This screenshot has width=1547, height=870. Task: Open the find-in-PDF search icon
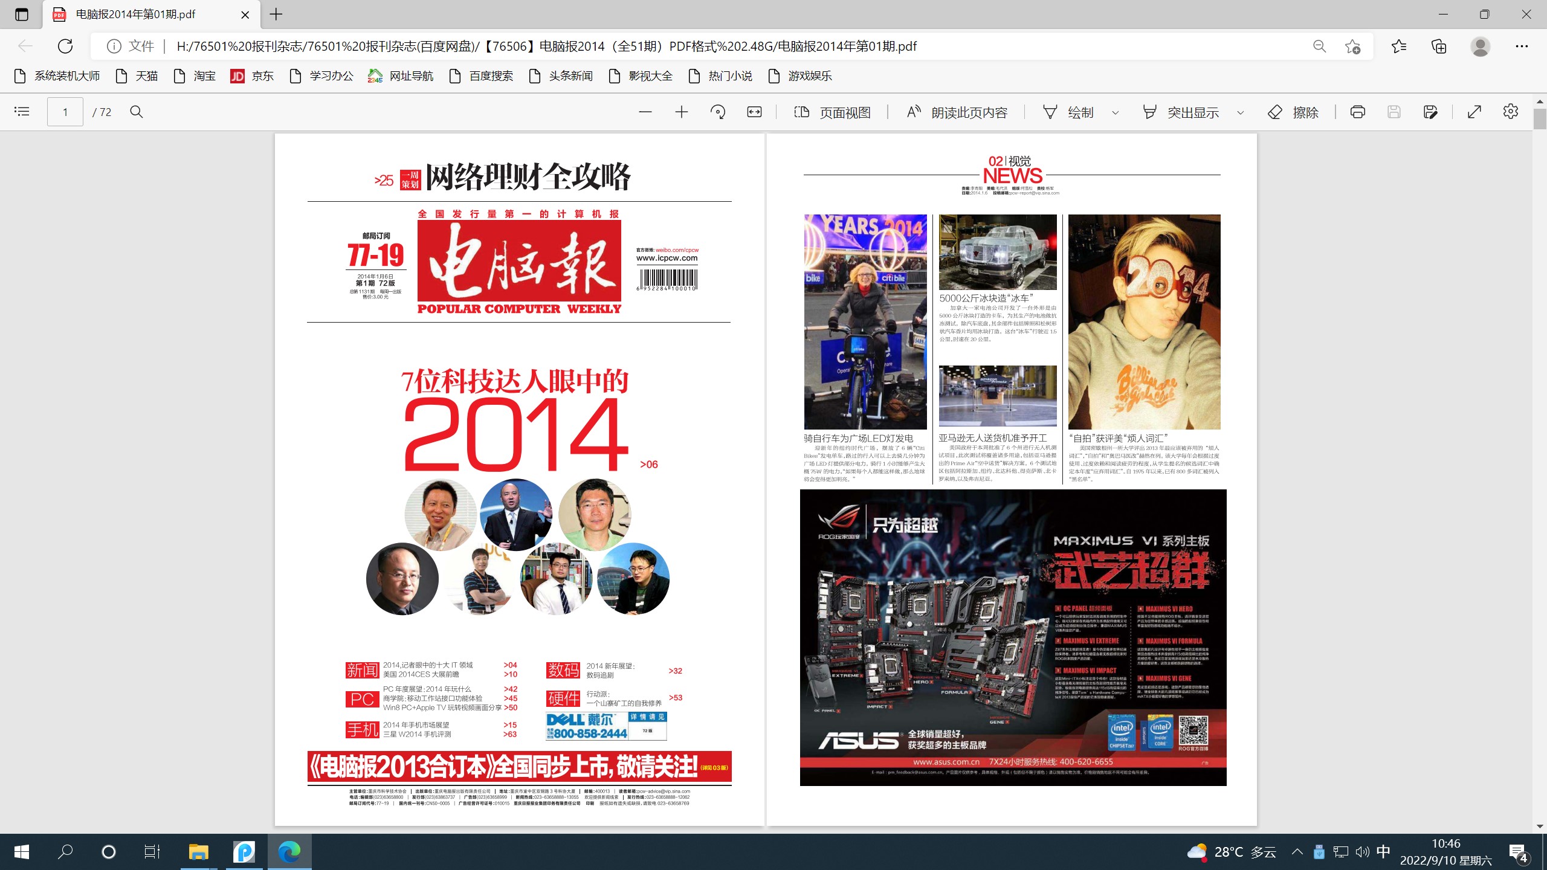[x=137, y=112]
